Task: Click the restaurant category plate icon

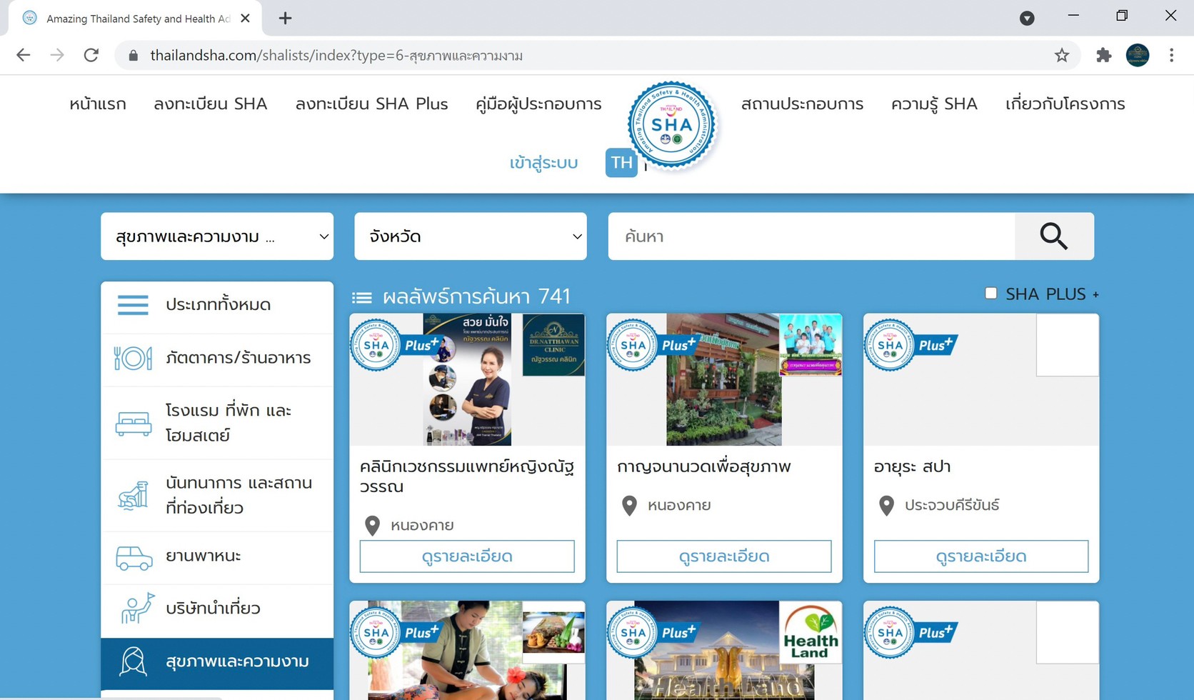Action: pyautogui.click(x=133, y=358)
